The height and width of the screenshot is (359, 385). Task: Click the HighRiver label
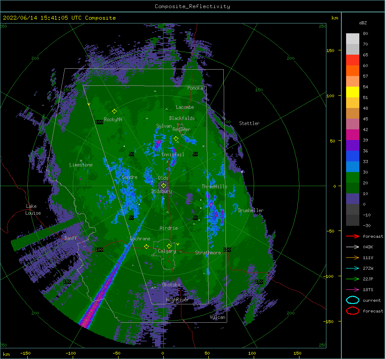tap(178, 300)
